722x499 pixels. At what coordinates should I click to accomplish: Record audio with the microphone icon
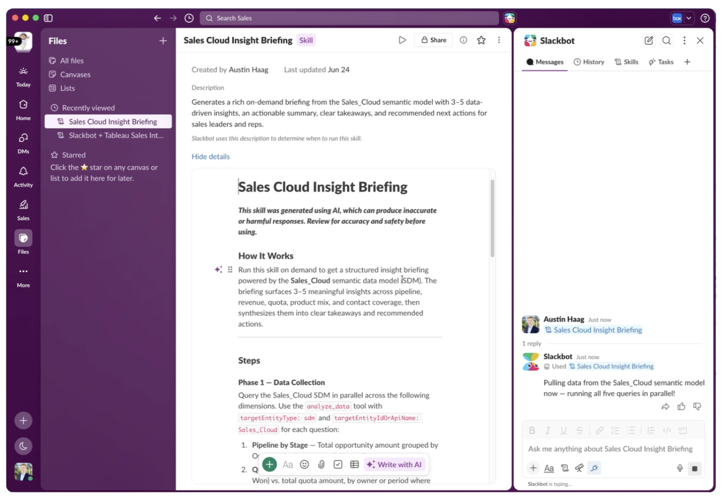tap(680, 468)
